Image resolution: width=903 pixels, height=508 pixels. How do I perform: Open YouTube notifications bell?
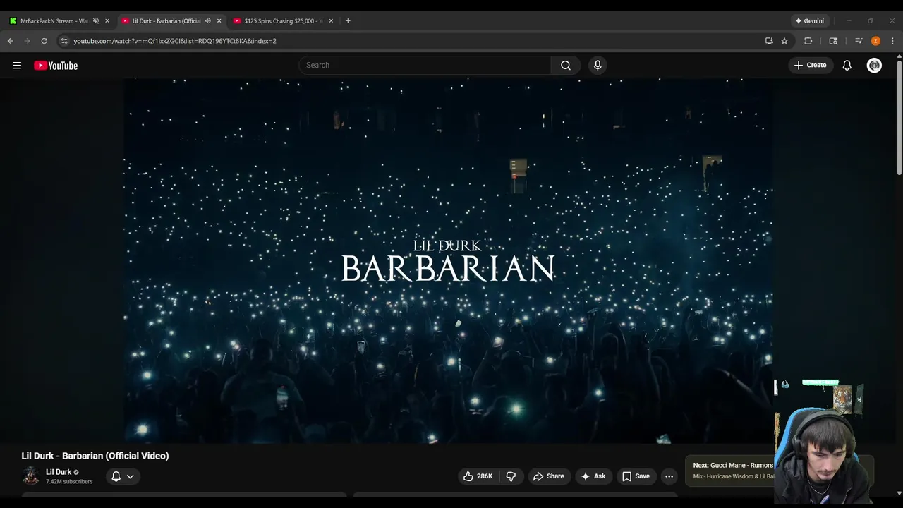click(x=847, y=65)
